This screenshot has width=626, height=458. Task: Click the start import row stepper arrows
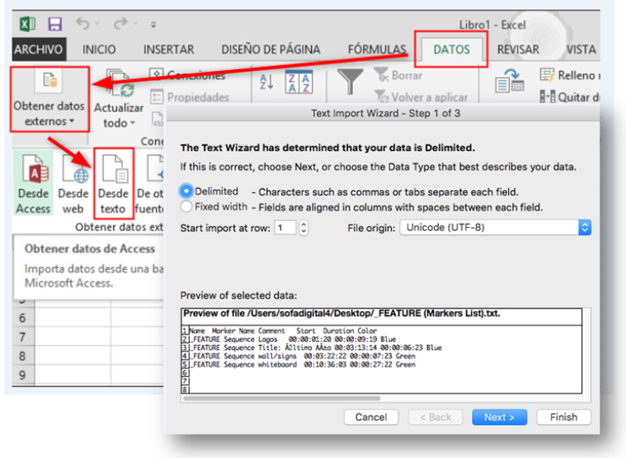[304, 227]
